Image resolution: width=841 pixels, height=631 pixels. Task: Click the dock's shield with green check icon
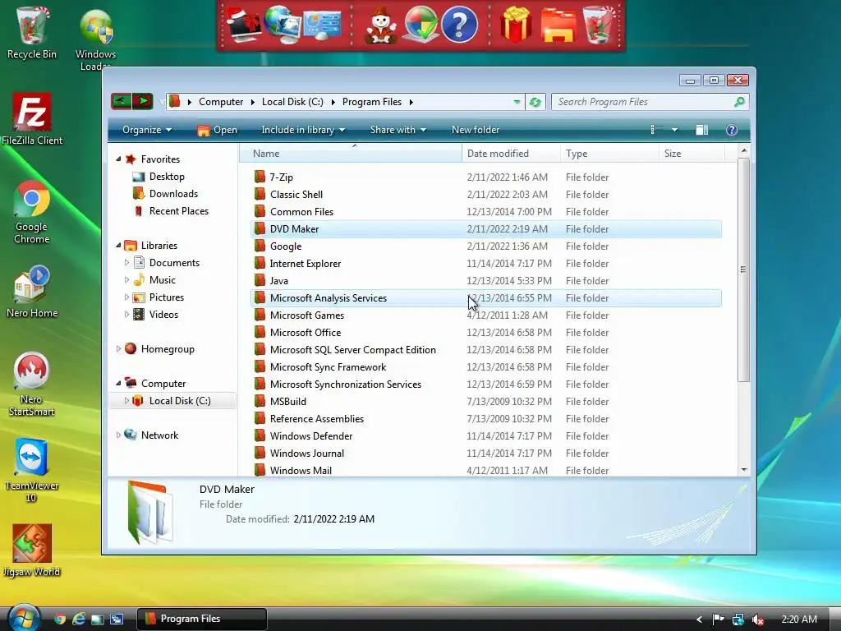tap(420, 25)
